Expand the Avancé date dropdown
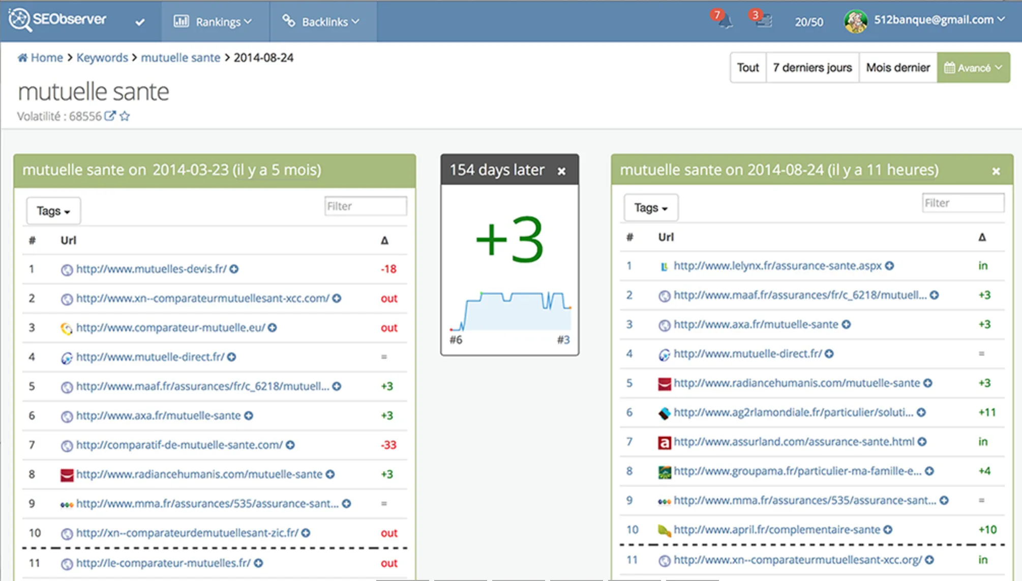The image size is (1022, 581). 973,68
